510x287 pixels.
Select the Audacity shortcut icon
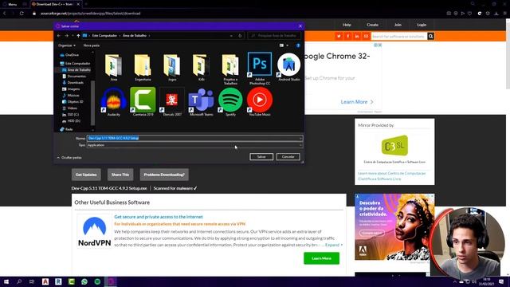[113, 102]
